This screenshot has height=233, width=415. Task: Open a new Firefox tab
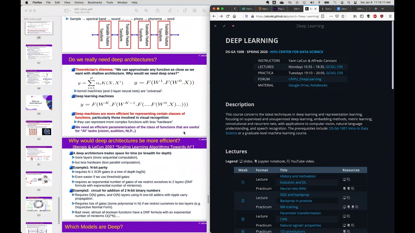(376, 9)
